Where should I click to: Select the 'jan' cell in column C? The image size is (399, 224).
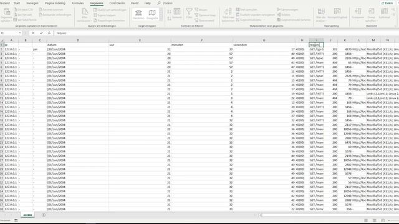coord(40,49)
